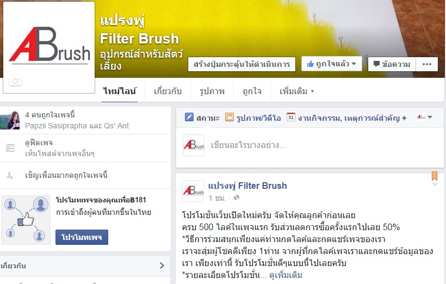Toggle the ถูกใจแล้ว liked button
This screenshot has width=446, height=284.
332,64
